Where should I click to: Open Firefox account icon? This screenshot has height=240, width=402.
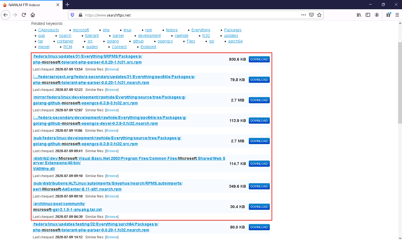click(x=377, y=15)
